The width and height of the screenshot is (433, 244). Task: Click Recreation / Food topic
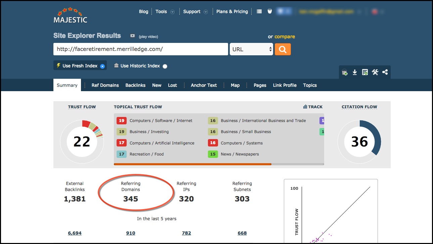(147, 154)
